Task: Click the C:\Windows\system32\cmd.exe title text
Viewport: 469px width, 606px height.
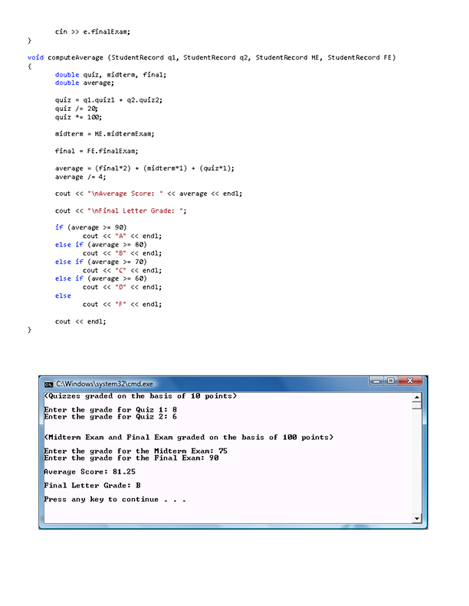Action: pos(104,384)
